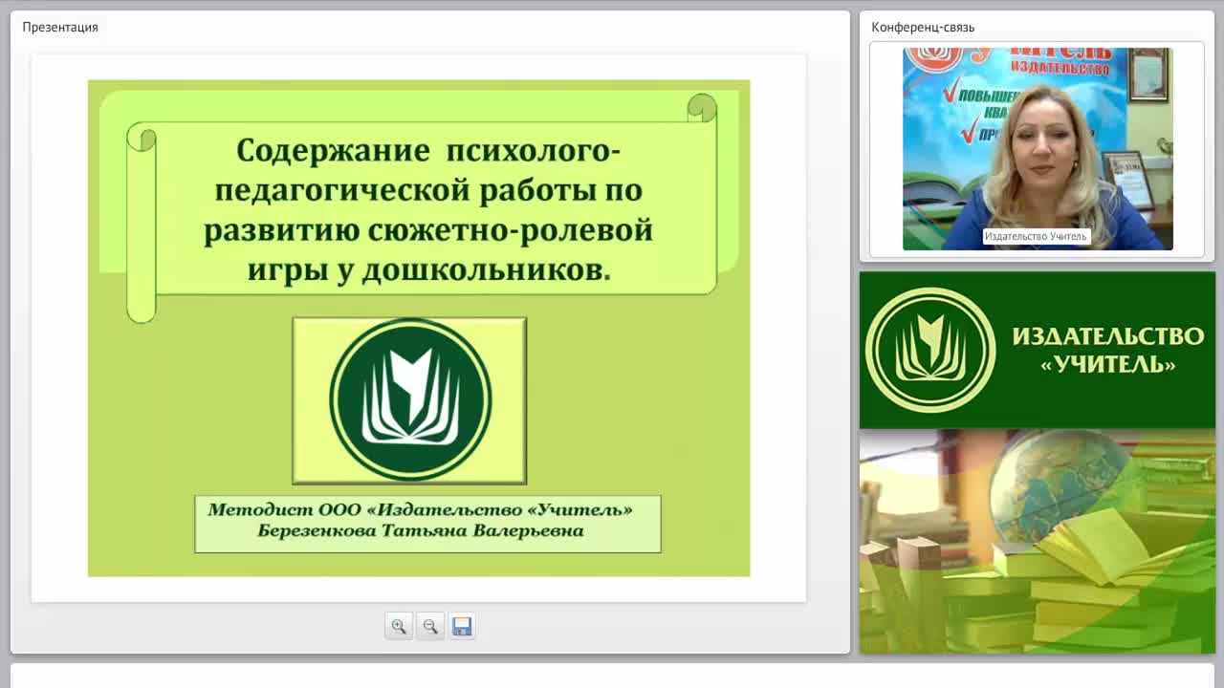The width and height of the screenshot is (1224, 688).
Task: Zoom in on the presentation slide
Action: (399, 626)
